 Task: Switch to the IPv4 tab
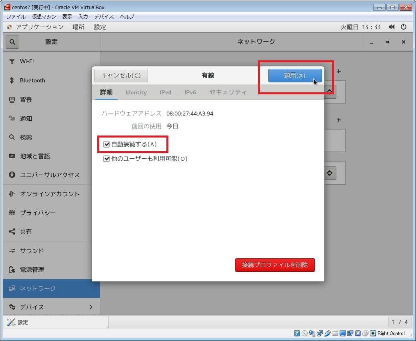(166, 92)
